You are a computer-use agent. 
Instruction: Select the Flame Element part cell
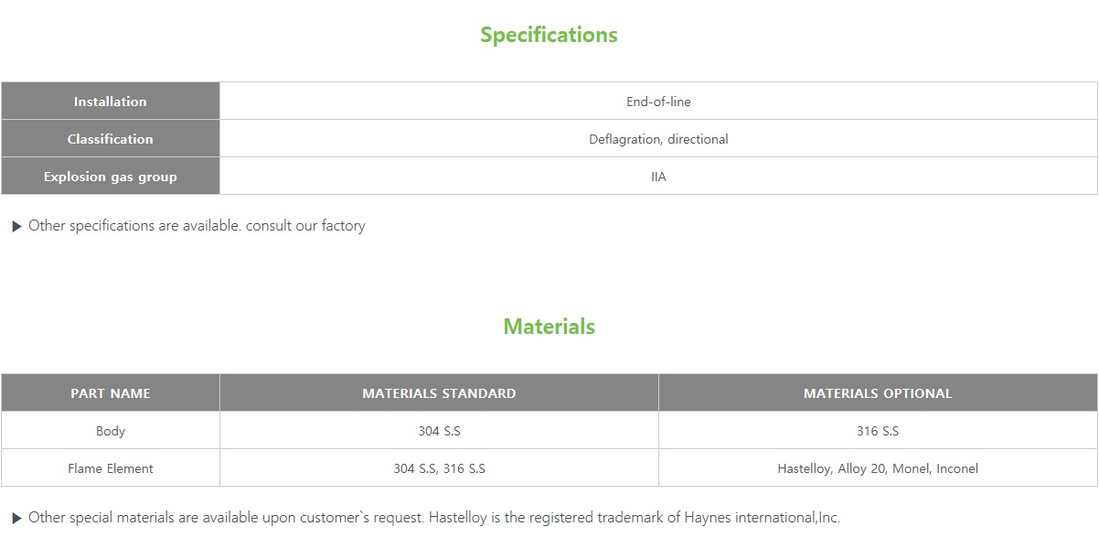pyautogui.click(x=111, y=468)
